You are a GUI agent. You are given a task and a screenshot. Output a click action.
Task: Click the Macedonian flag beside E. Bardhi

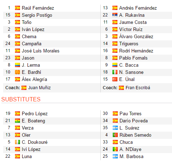point(17,72)
